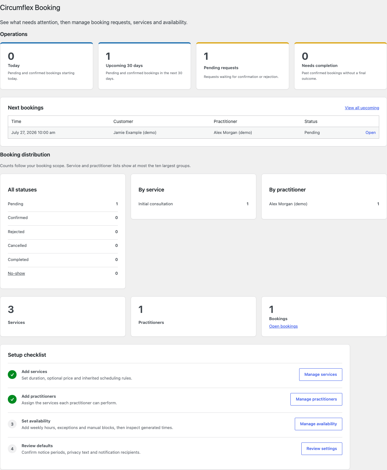Click the By practitioner card heading
The width and height of the screenshot is (387, 470).
[x=287, y=190]
